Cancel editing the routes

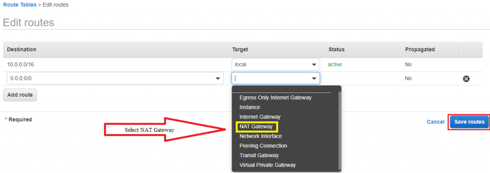tap(435, 122)
